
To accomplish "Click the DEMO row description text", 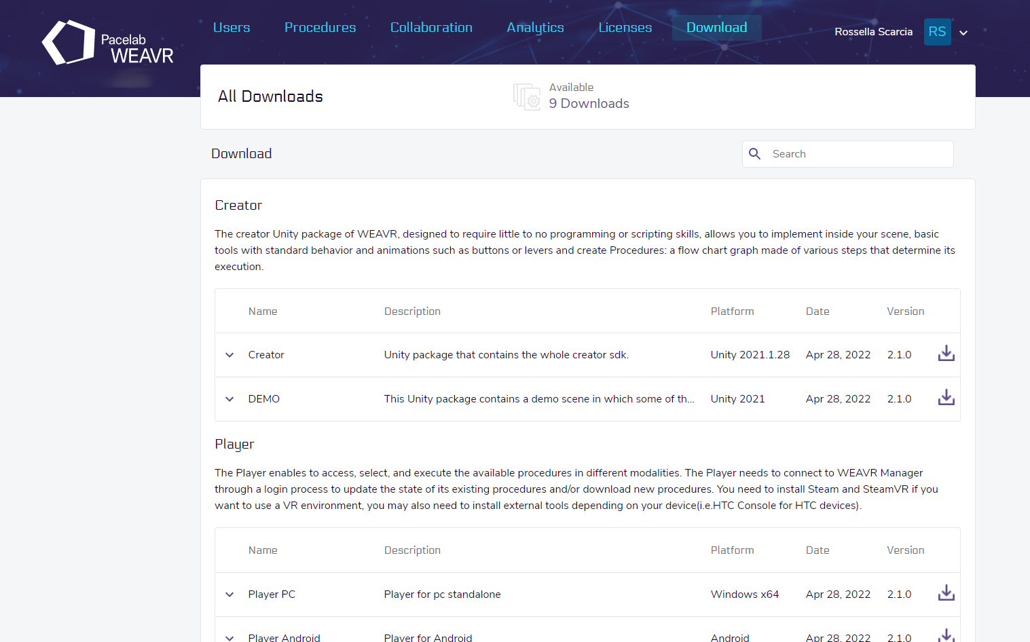I will point(539,399).
